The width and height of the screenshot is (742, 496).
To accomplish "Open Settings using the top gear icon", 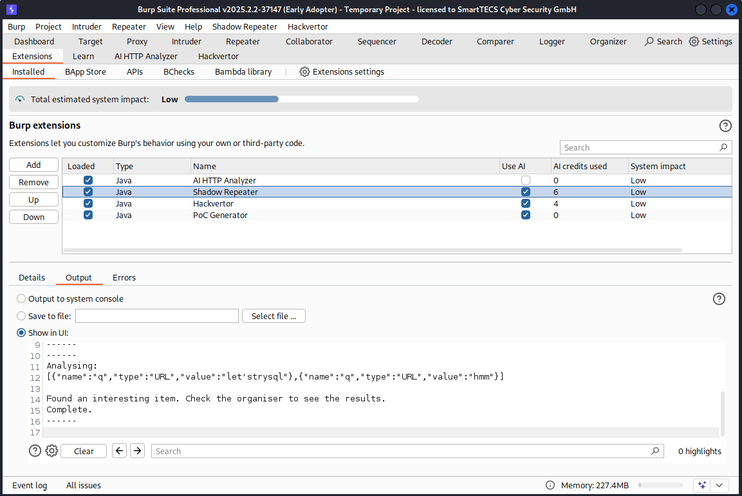I will pyautogui.click(x=694, y=42).
